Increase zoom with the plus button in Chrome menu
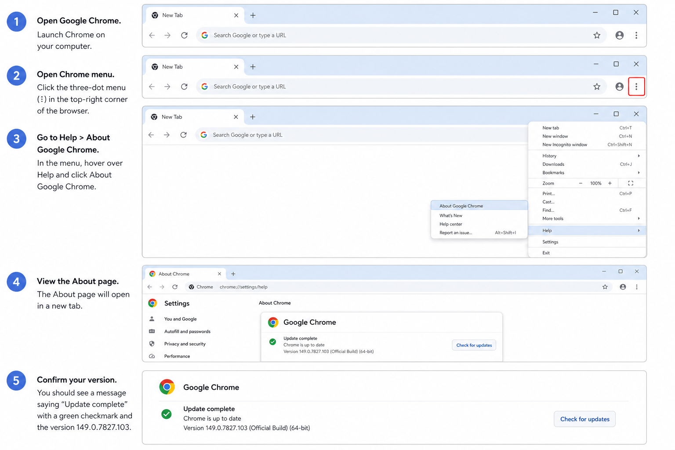Image resolution: width=675 pixels, height=450 pixels. tap(610, 183)
